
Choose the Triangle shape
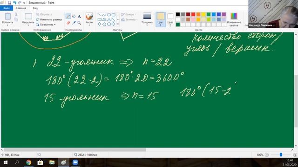pyautogui.click(x=109, y=19)
